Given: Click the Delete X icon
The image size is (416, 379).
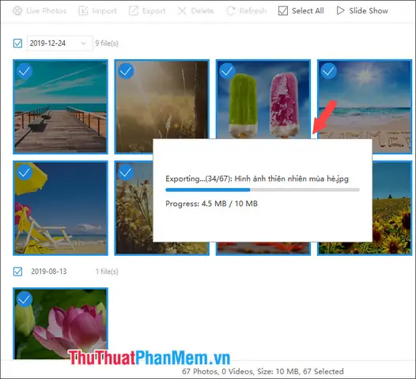Looking at the screenshot, I should pyautogui.click(x=182, y=11).
